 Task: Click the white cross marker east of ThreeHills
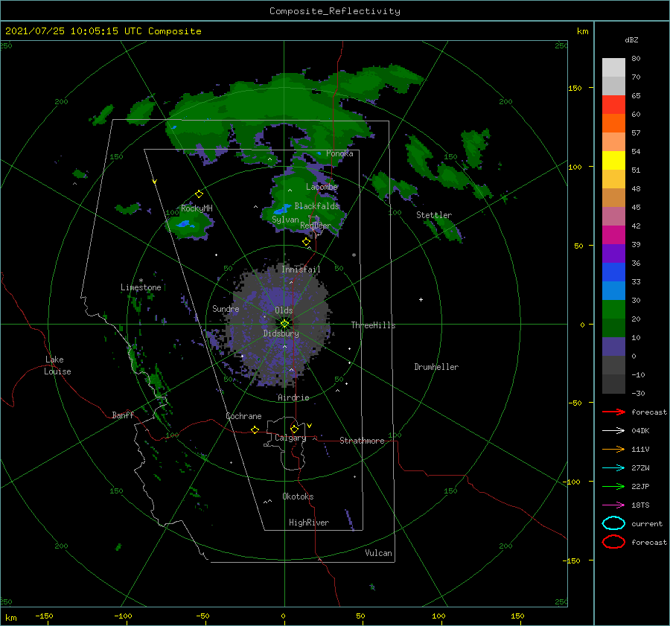(421, 299)
